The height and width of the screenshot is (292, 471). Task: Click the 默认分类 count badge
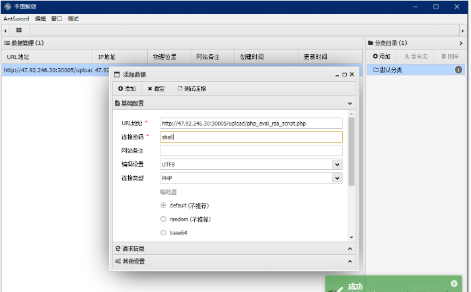pos(458,70)
